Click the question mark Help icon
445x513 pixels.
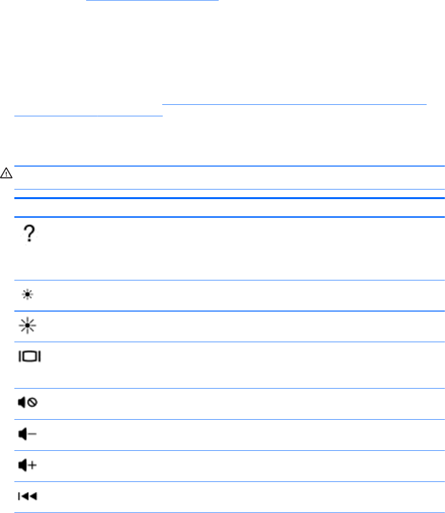click(30, 236)
